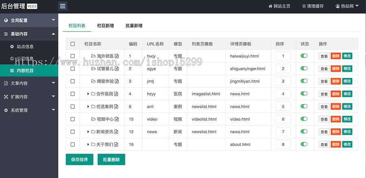Check the box for the 试管婴儿 row
Image resolution: width=366 pixels, height=178 pixels.
(73, 69)
